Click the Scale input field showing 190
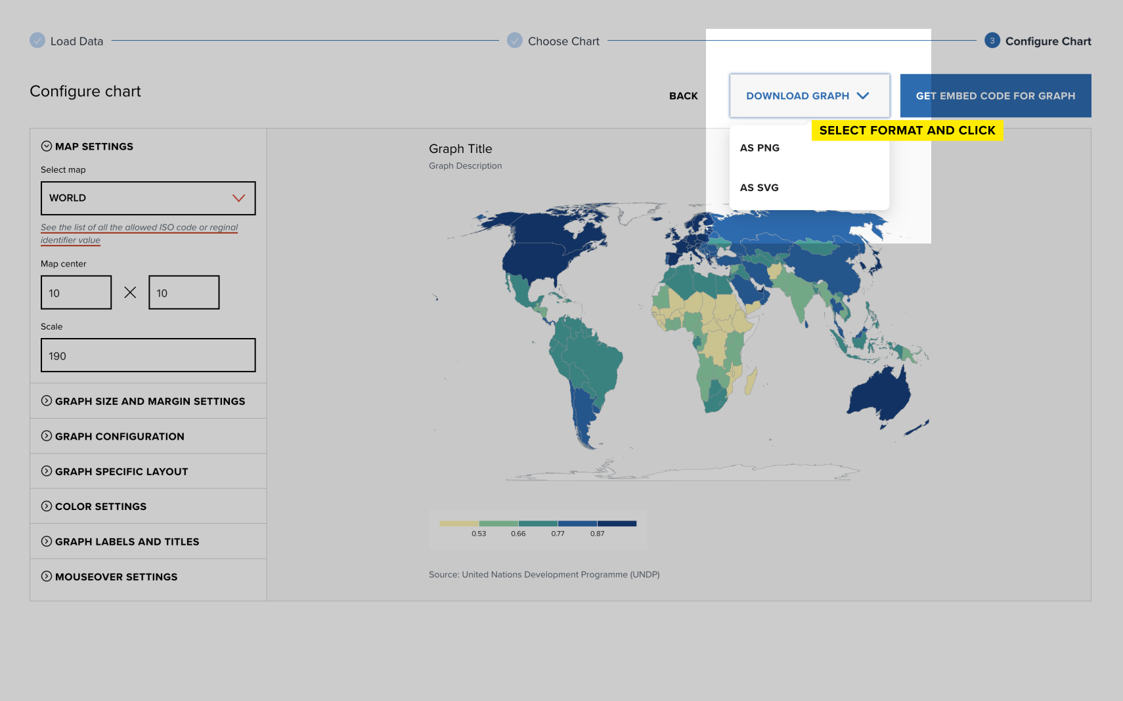This screenshot has width=1123, height=701. pyautogui.click(x=148, y=355)
